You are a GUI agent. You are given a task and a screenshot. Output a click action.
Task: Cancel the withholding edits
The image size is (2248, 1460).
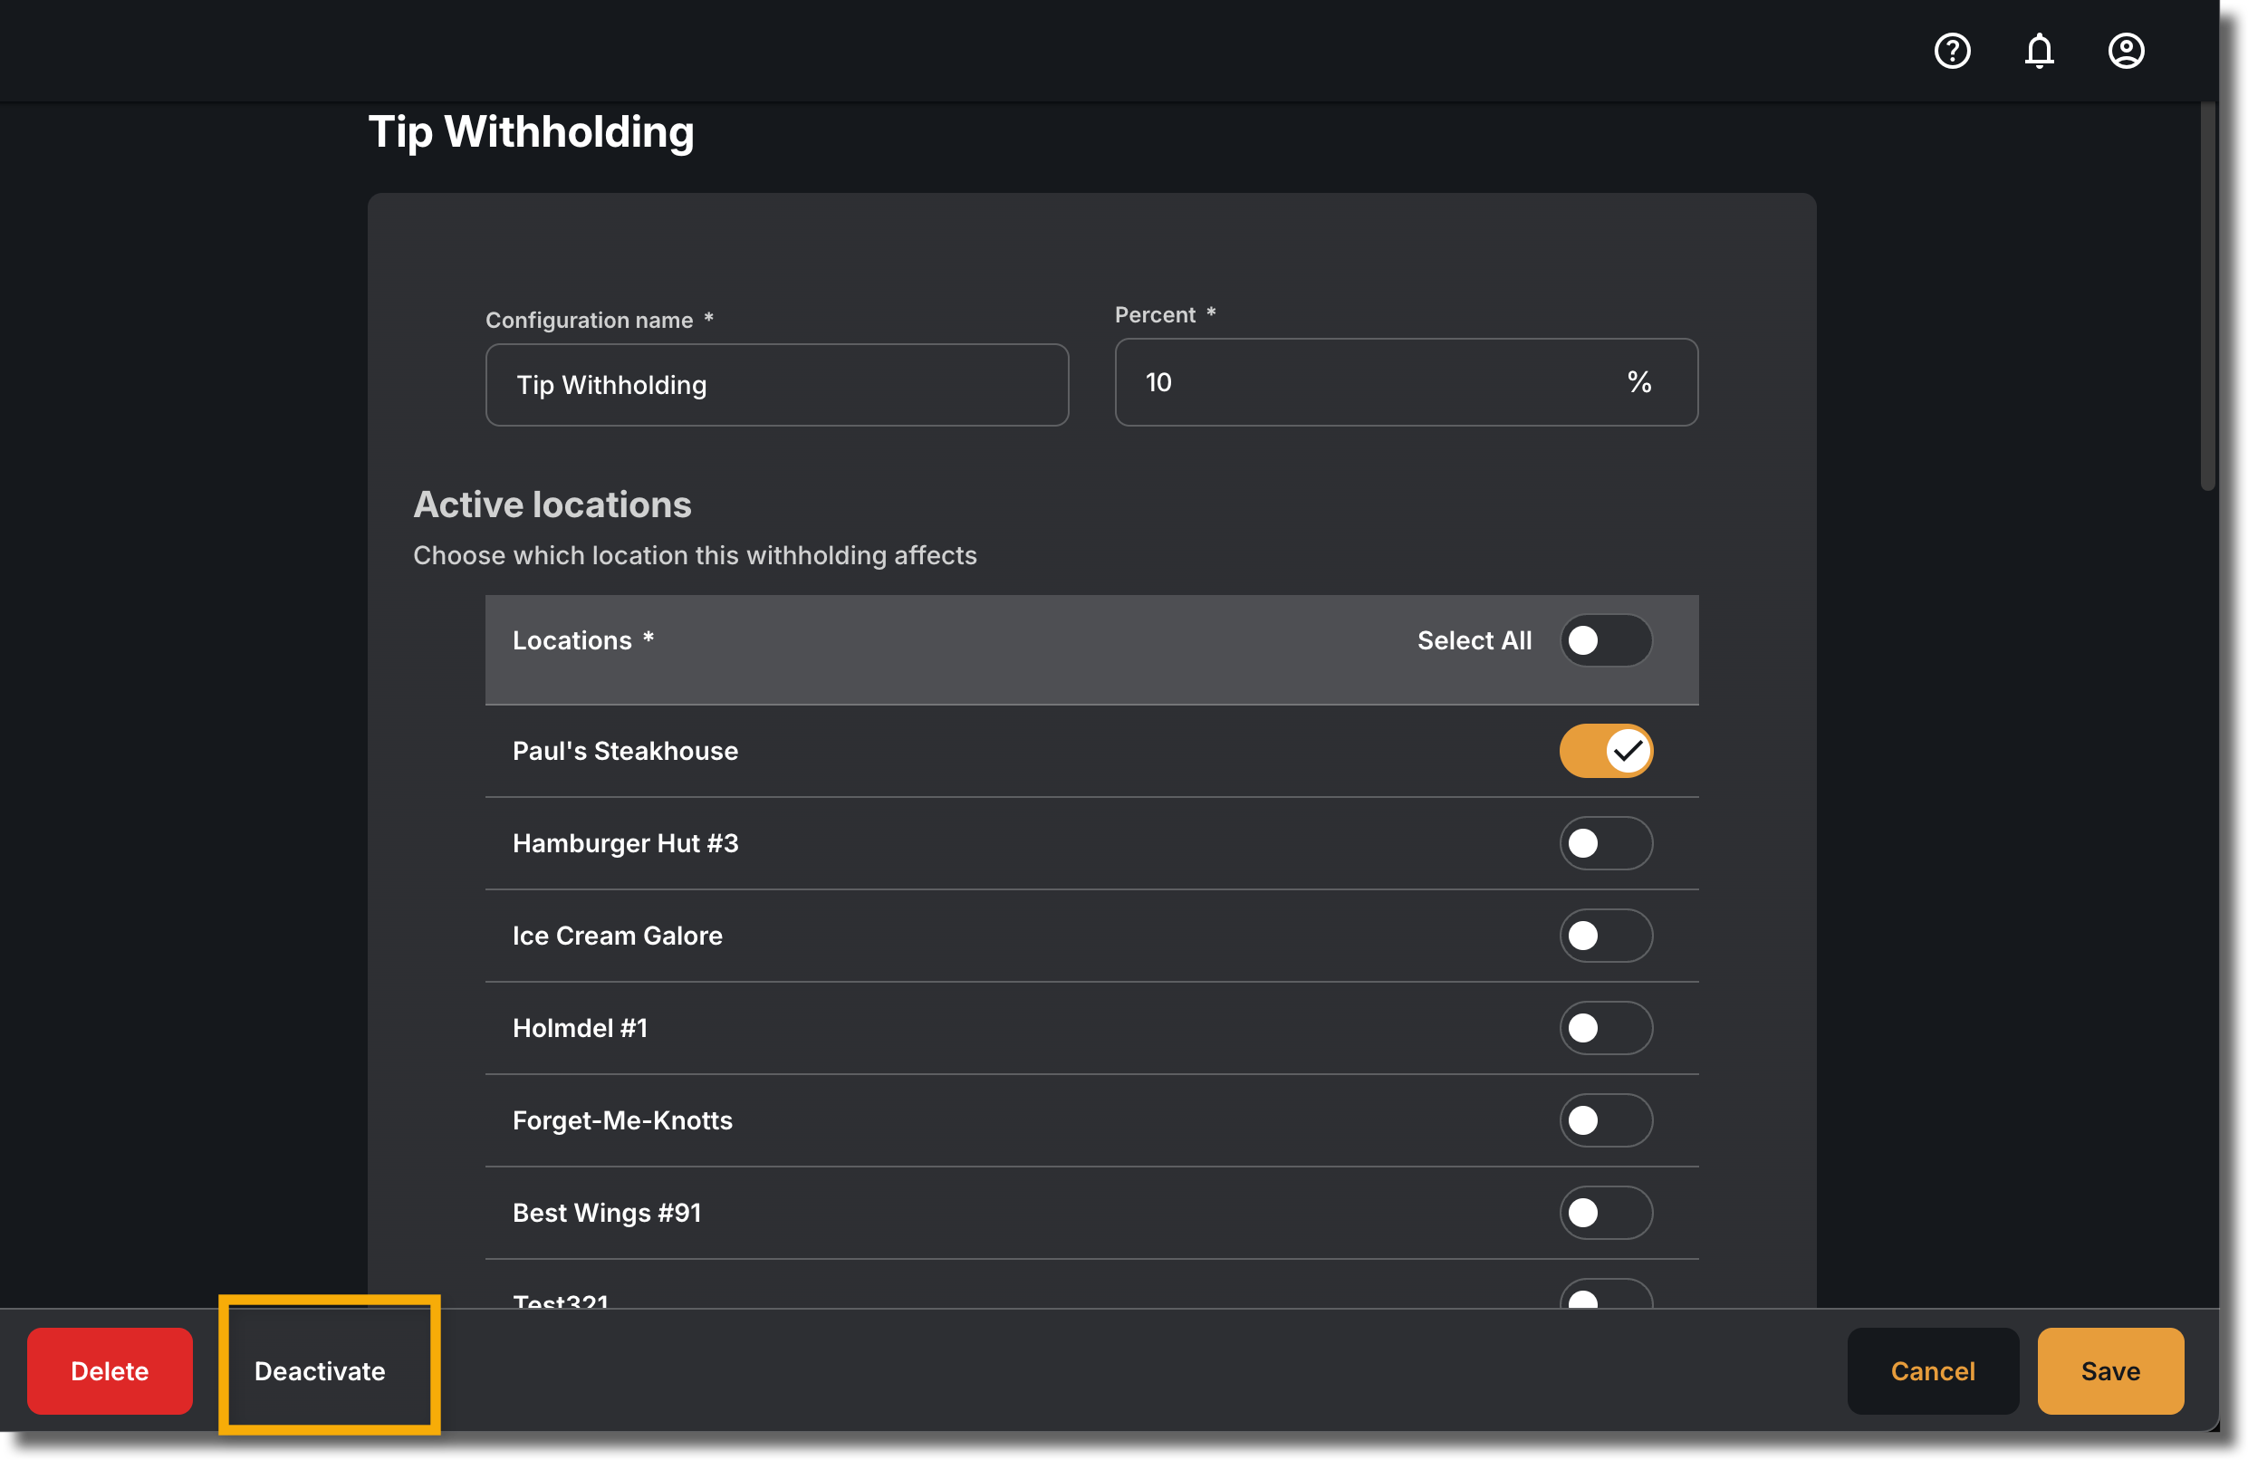tap(1932, 1370)
